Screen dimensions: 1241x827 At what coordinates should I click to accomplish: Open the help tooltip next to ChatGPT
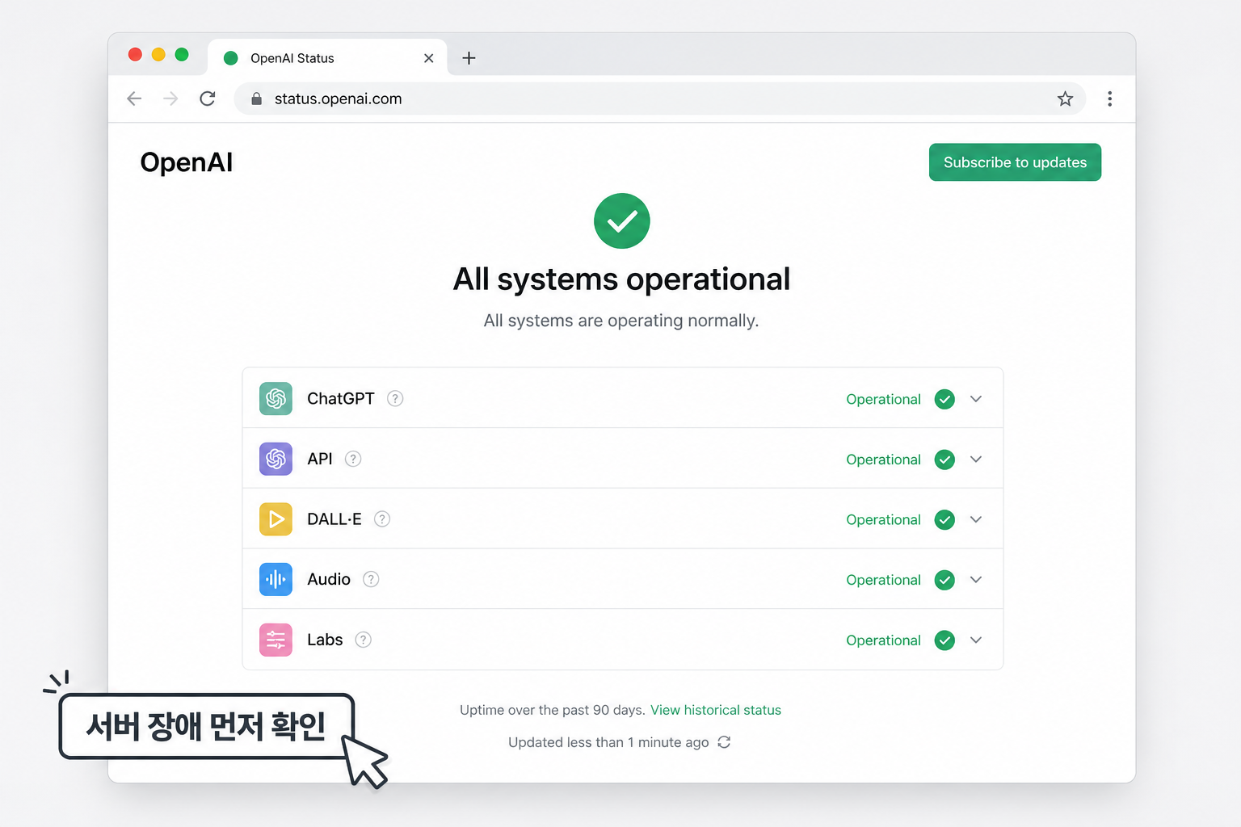[x=395, y=398]
